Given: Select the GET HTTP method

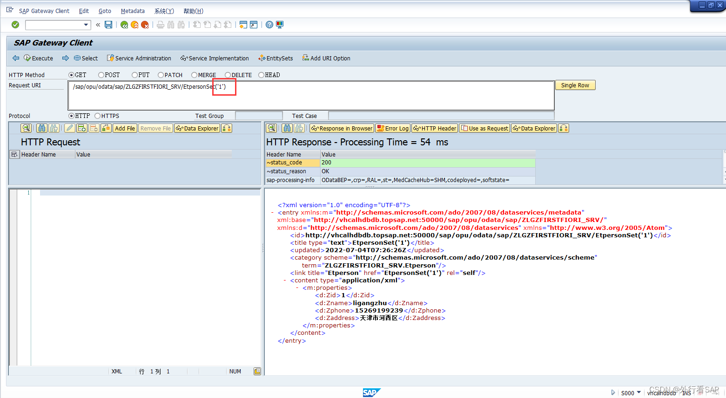Looking at the screenshot, I should point(72,75).
